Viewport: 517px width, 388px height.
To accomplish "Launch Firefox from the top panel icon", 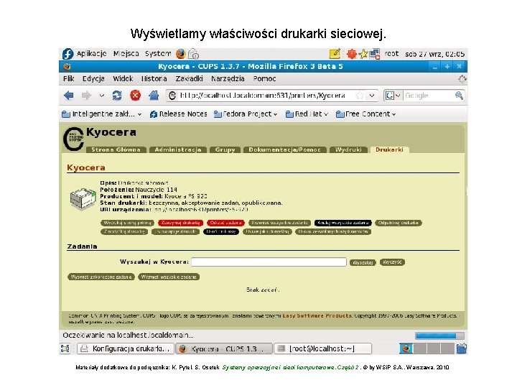I will [x=181, y=53].
